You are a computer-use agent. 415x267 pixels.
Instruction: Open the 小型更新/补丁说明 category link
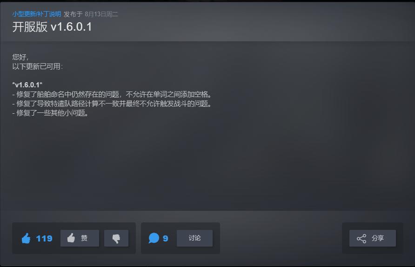click(37, 14)
